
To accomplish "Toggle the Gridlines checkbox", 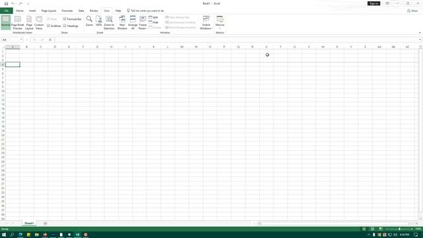I will click(48, 26).
